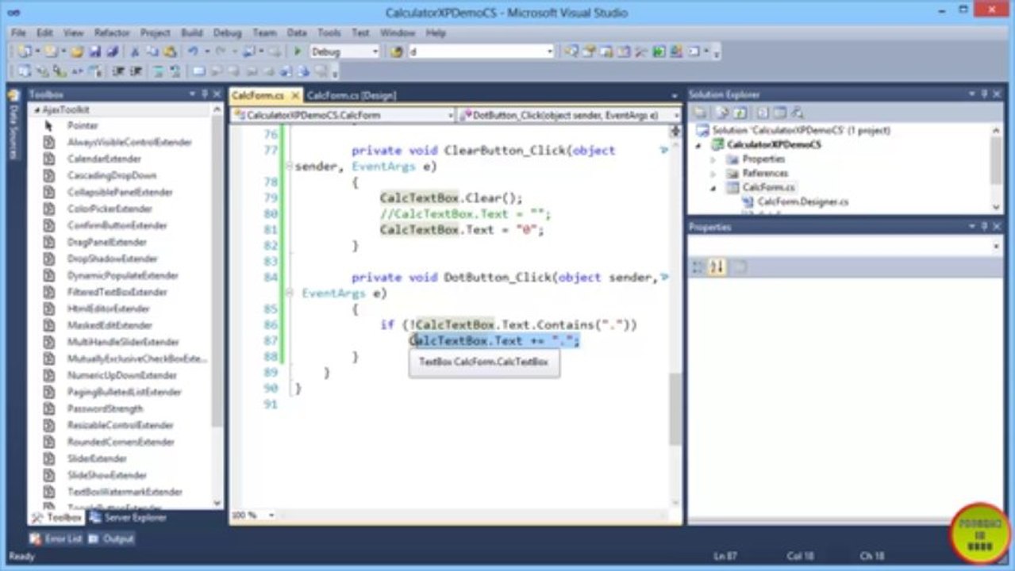Viewport: 1015px width, 571px height.
Task: Expand the References node
Action: (713, 173)
